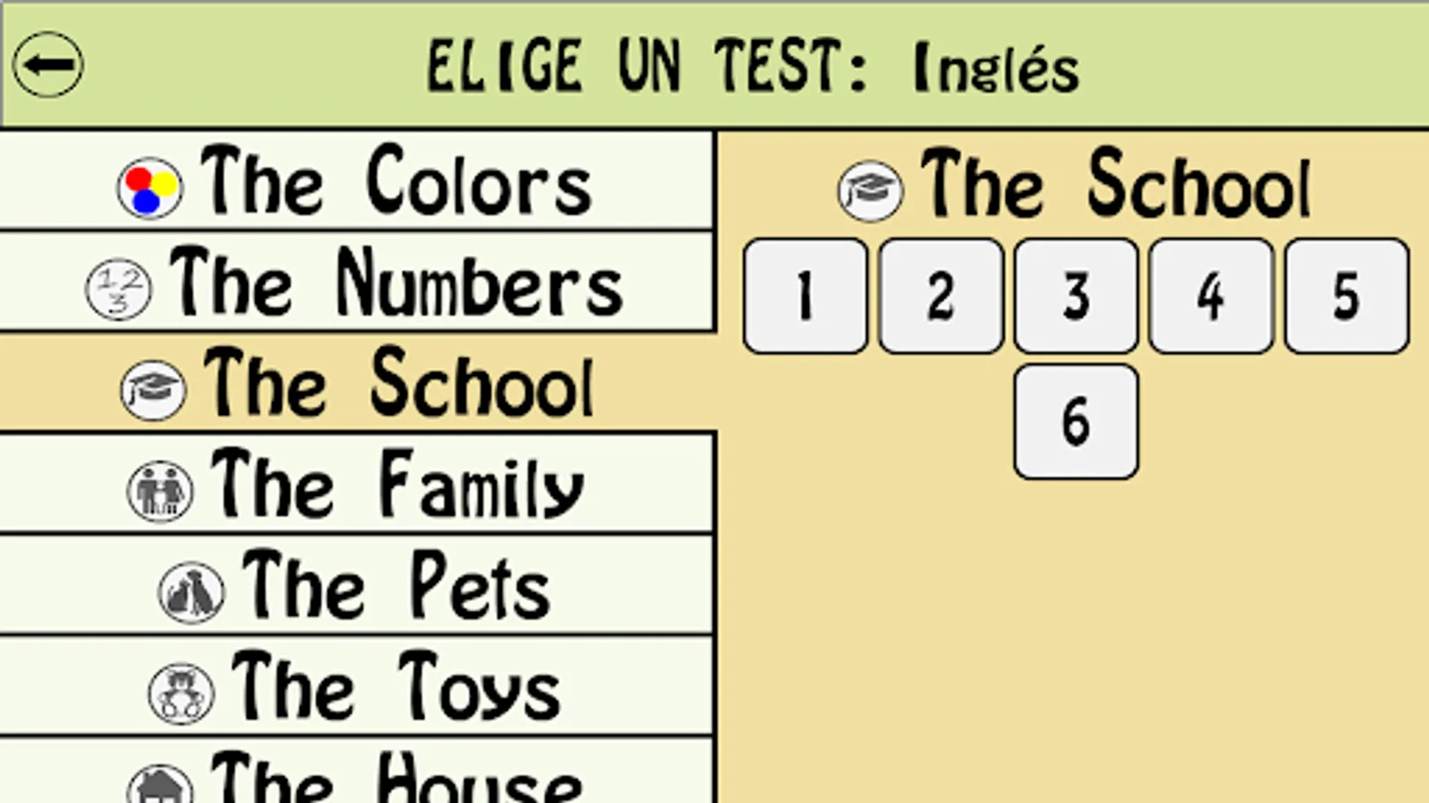Screen dimensions: 1429x803
Task: Click the people icon beside The Family
Action: click(x=160, y=491)
